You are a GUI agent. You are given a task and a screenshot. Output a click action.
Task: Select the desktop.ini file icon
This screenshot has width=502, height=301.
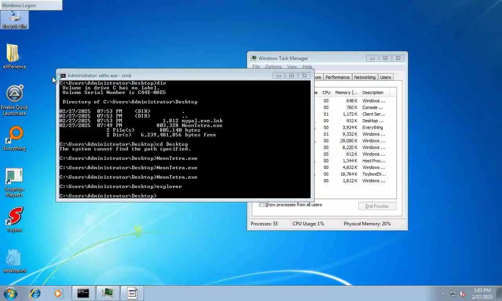(x=15, y=261)
